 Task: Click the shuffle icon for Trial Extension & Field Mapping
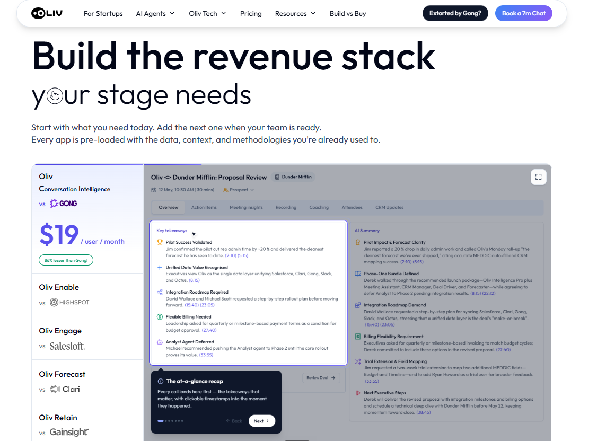pos(358,362)
